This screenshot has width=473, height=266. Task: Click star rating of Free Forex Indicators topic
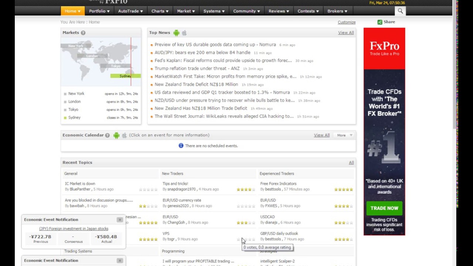tap(344, 190)
